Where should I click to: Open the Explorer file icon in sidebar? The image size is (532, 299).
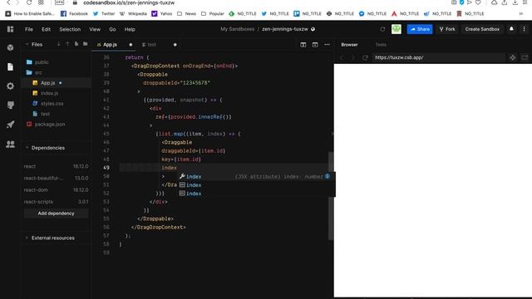coord(10,66)
